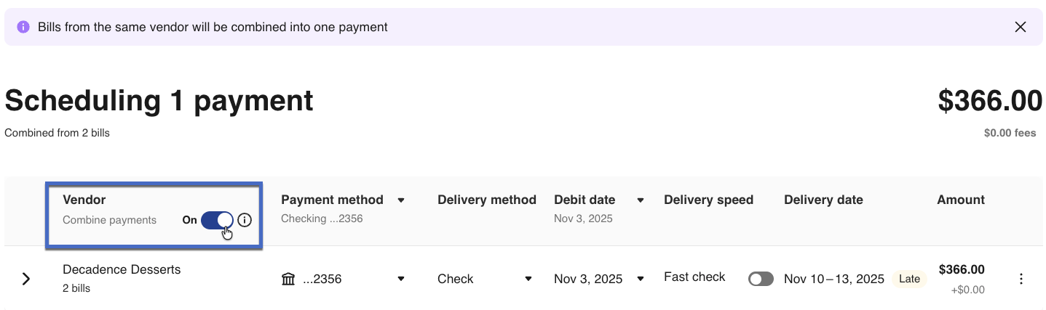Image resolution: width=1046 pixels, height=310 pixels.
Task: Click the 2 bills label
Action: tap(76, 288)
